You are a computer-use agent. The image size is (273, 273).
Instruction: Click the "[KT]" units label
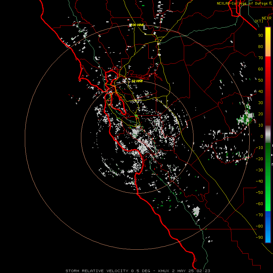pos(259,21)
